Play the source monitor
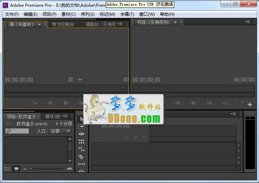 66,103
